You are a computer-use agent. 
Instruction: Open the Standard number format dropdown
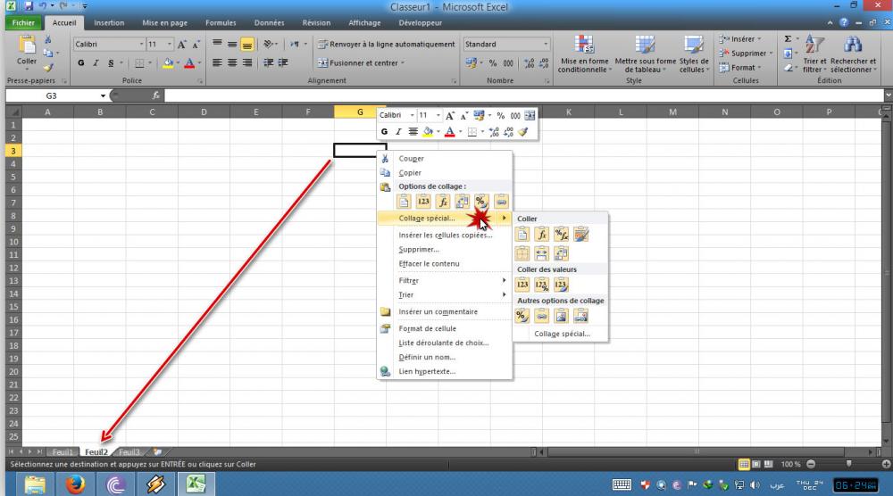pos(546,45)
